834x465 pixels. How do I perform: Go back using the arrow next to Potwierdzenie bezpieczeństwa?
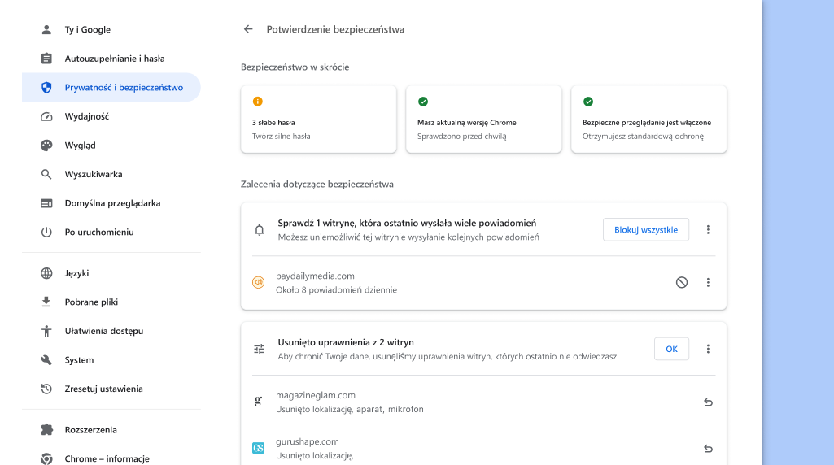[x=248, y=29]
